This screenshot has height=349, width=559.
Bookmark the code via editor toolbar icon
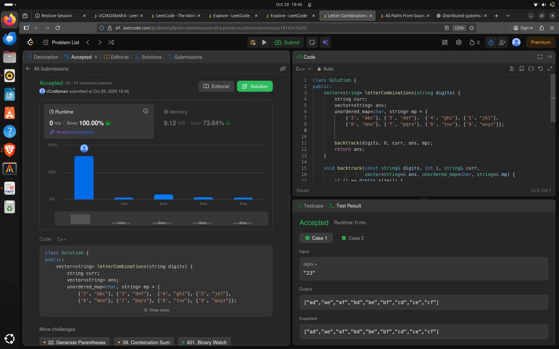(521, 68)
